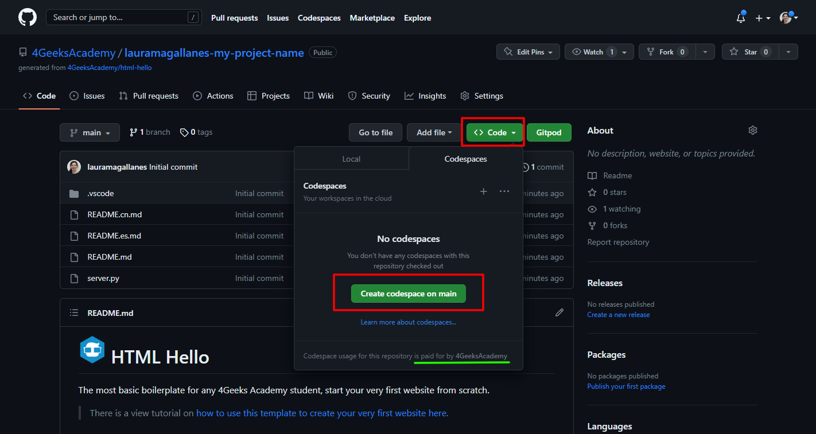View the 0 stars link
This screenshot has height=434, width=816.
point(607,192)
